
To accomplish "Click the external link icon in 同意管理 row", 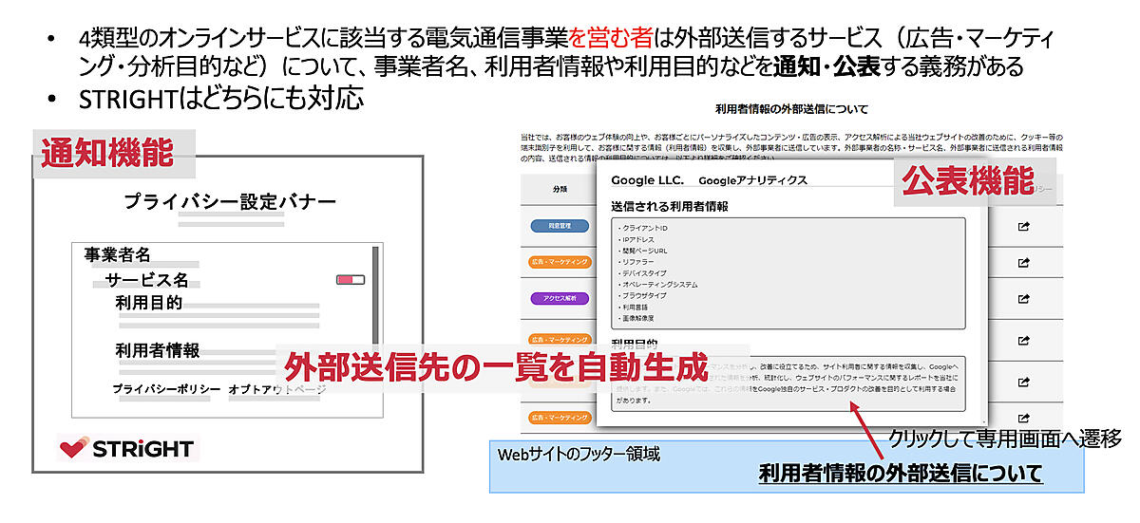I will click(1023, 227).
